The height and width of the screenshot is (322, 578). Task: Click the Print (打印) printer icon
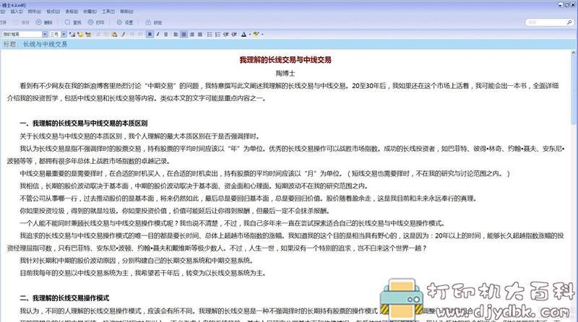tap(90, 22)
